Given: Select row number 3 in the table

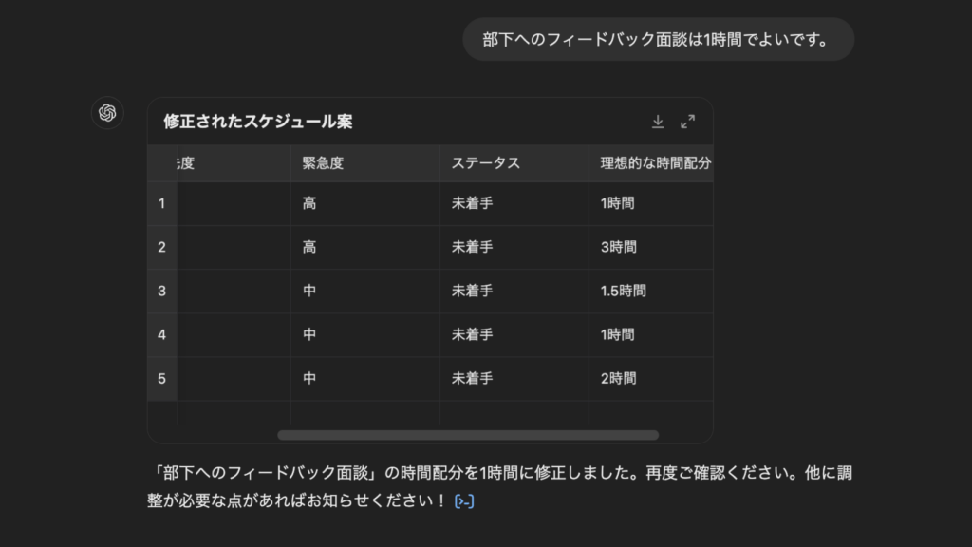Looking at the screenshot, I should pyautogui.click(x=161, y=291).
